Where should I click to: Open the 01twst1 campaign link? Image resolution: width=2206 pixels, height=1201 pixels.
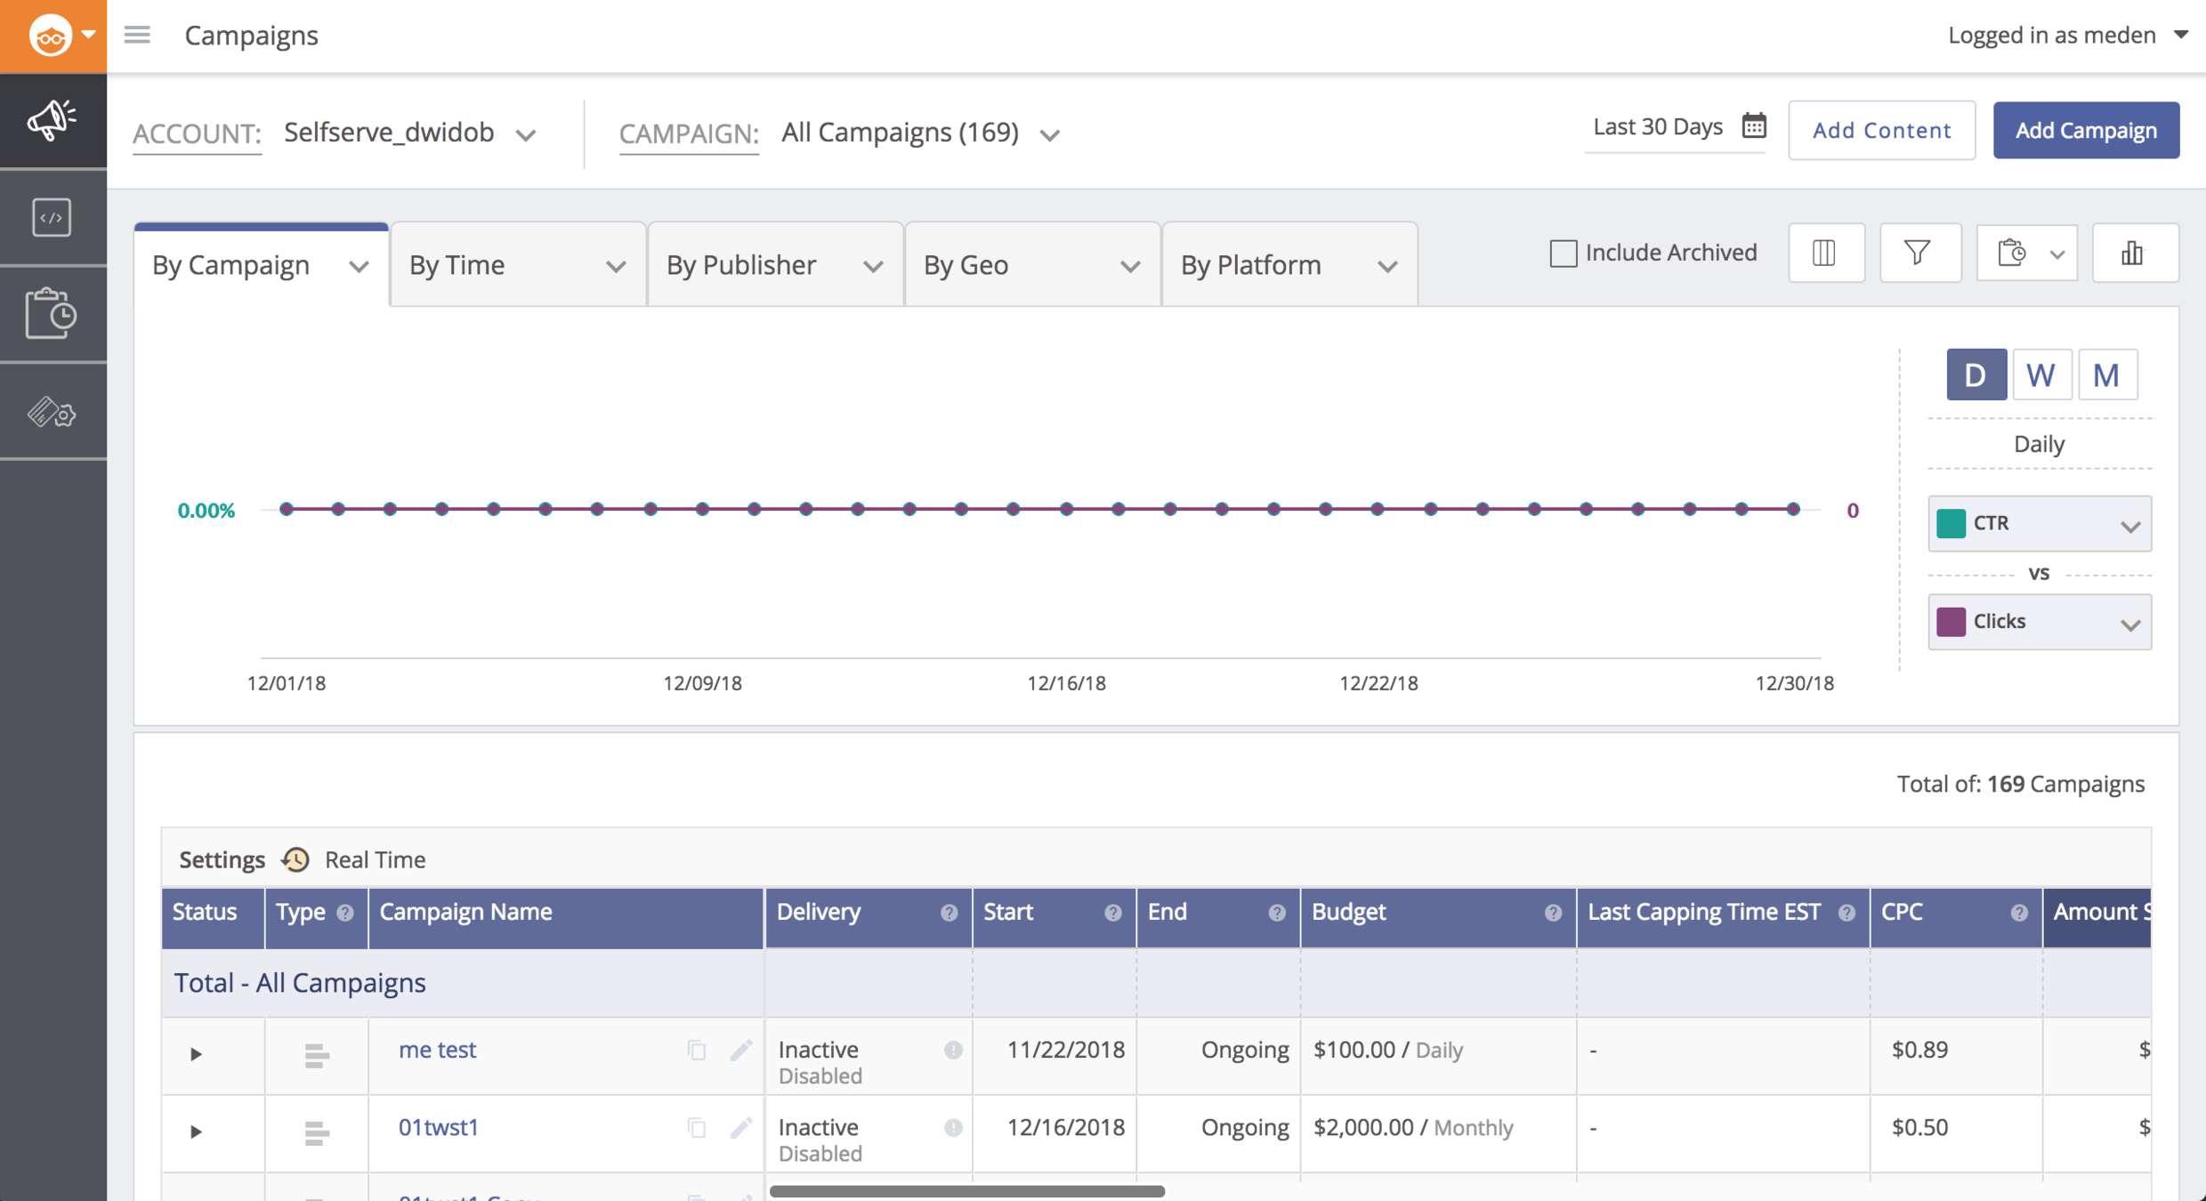click(438, 1127)
